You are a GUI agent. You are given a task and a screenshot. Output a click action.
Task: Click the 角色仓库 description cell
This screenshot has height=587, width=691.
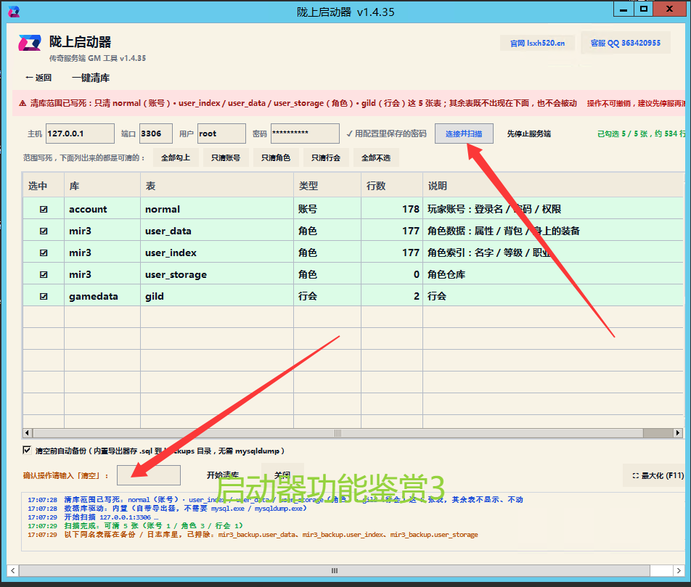pyautogui.click(x=553, y=274)
